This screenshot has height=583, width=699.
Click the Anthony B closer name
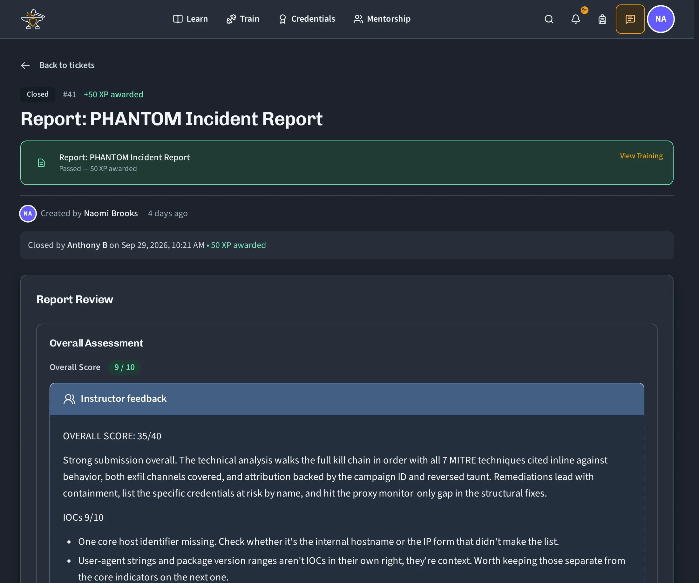[x=87, y=245]
